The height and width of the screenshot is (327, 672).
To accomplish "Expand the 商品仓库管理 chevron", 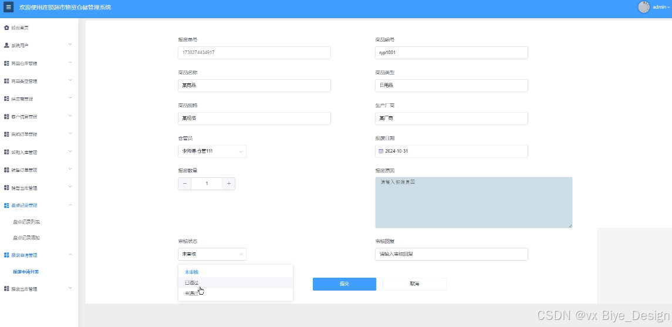I will pos(70,63).
